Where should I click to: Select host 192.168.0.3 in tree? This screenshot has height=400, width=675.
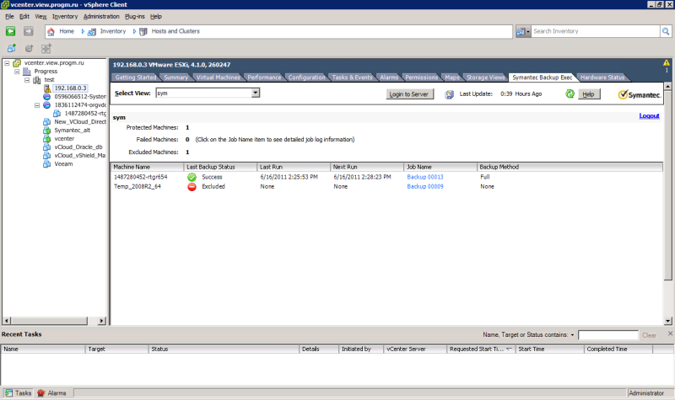(70, 88)
